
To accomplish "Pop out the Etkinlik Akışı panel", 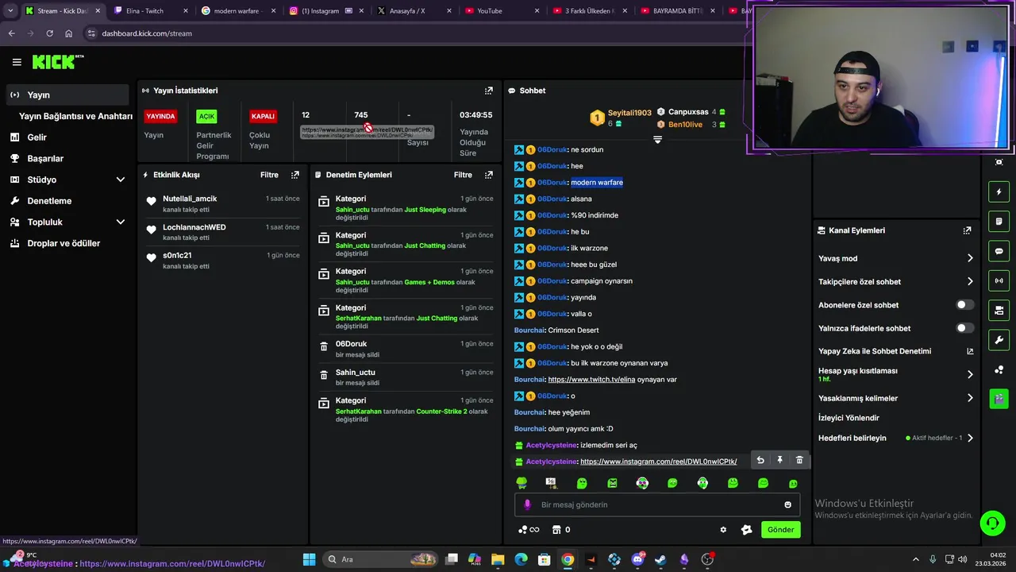I will click(295, 175).
